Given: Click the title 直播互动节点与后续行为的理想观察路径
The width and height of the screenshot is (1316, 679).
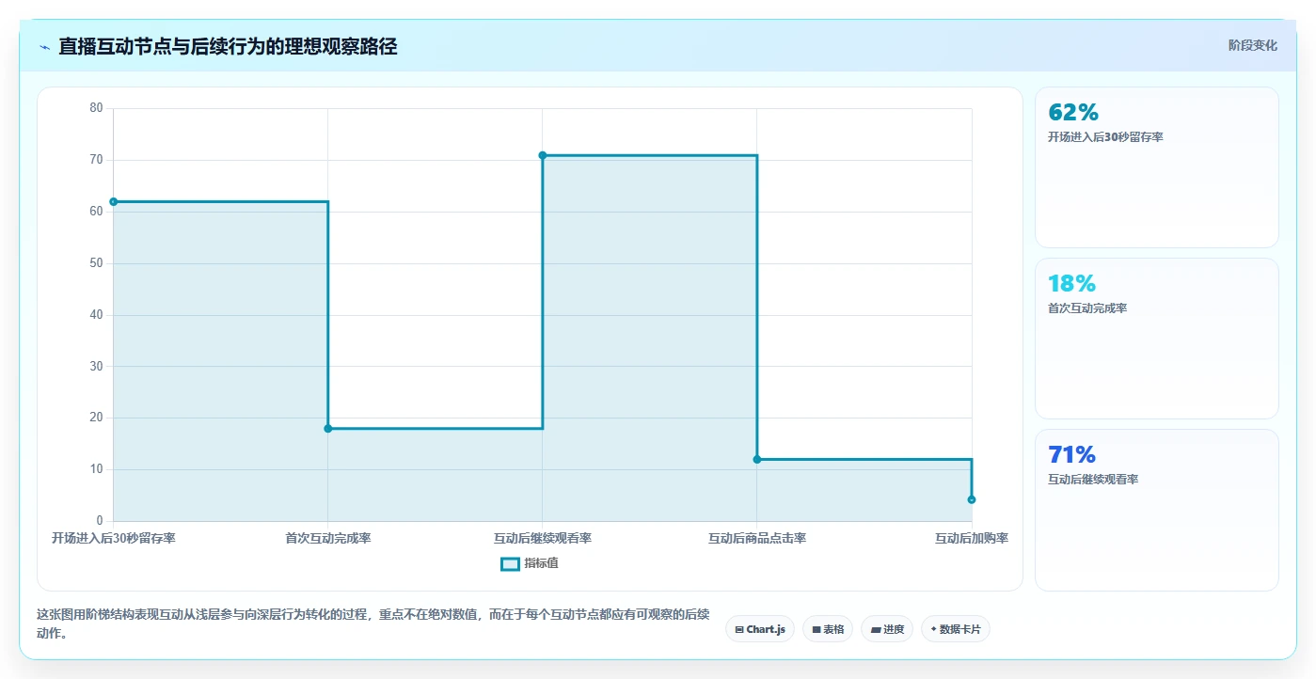Looking at the screenshot, I should [x=228, y=46].
